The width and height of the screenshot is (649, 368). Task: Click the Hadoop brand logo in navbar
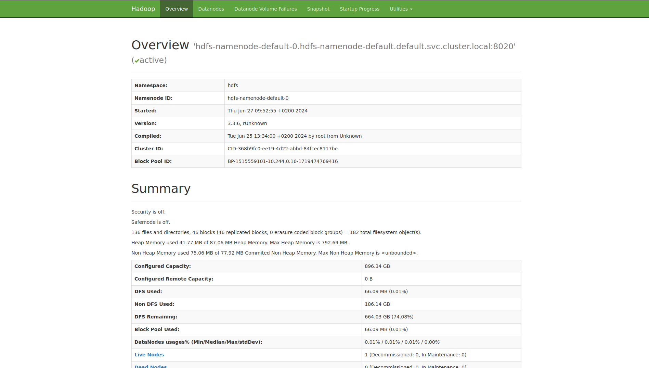(x=143, y=9)
